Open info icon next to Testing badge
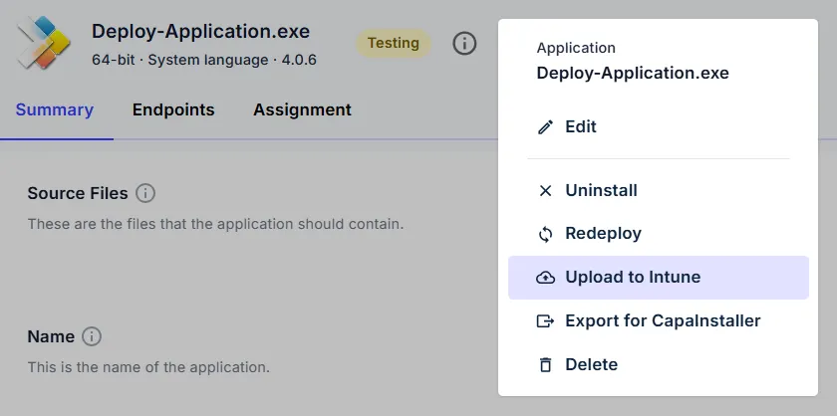Image resolution: width=837 pixels, height=416 pixels. [464, 43]
